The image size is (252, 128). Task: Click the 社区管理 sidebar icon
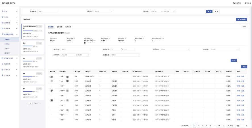[x=3, y=28]
